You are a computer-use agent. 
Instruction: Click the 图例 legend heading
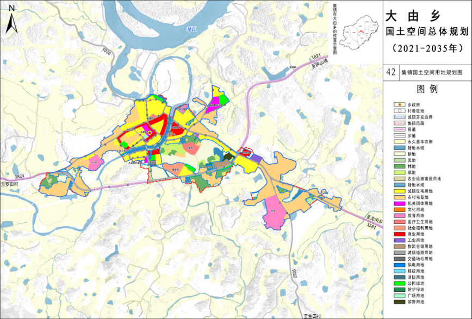click(427, 89)
